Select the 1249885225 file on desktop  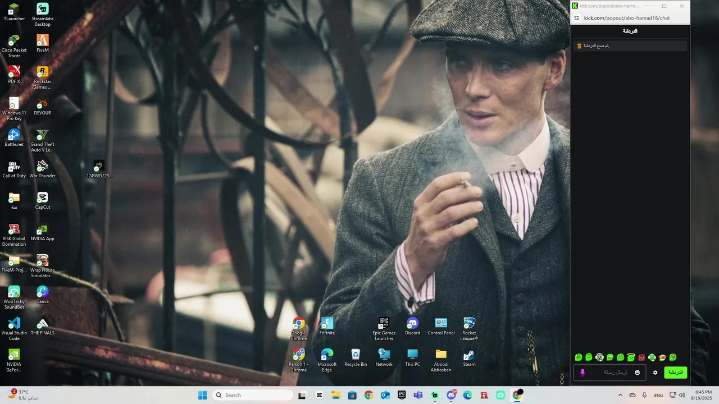click(99, 169)
